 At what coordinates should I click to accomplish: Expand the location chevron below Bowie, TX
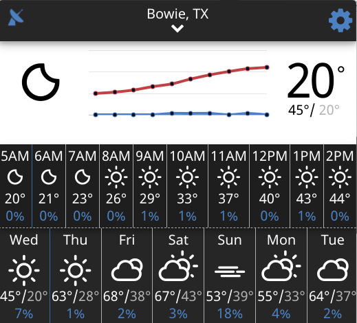(177, 28)
